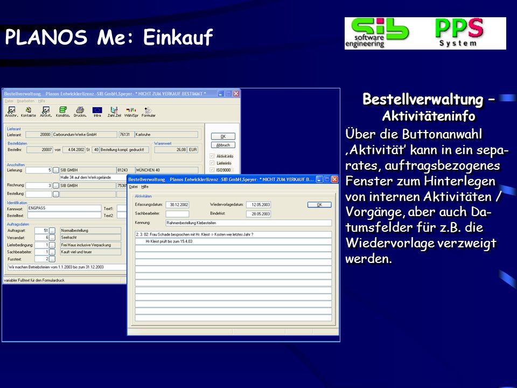Click the order date 4.04.2002

point(74,150)
